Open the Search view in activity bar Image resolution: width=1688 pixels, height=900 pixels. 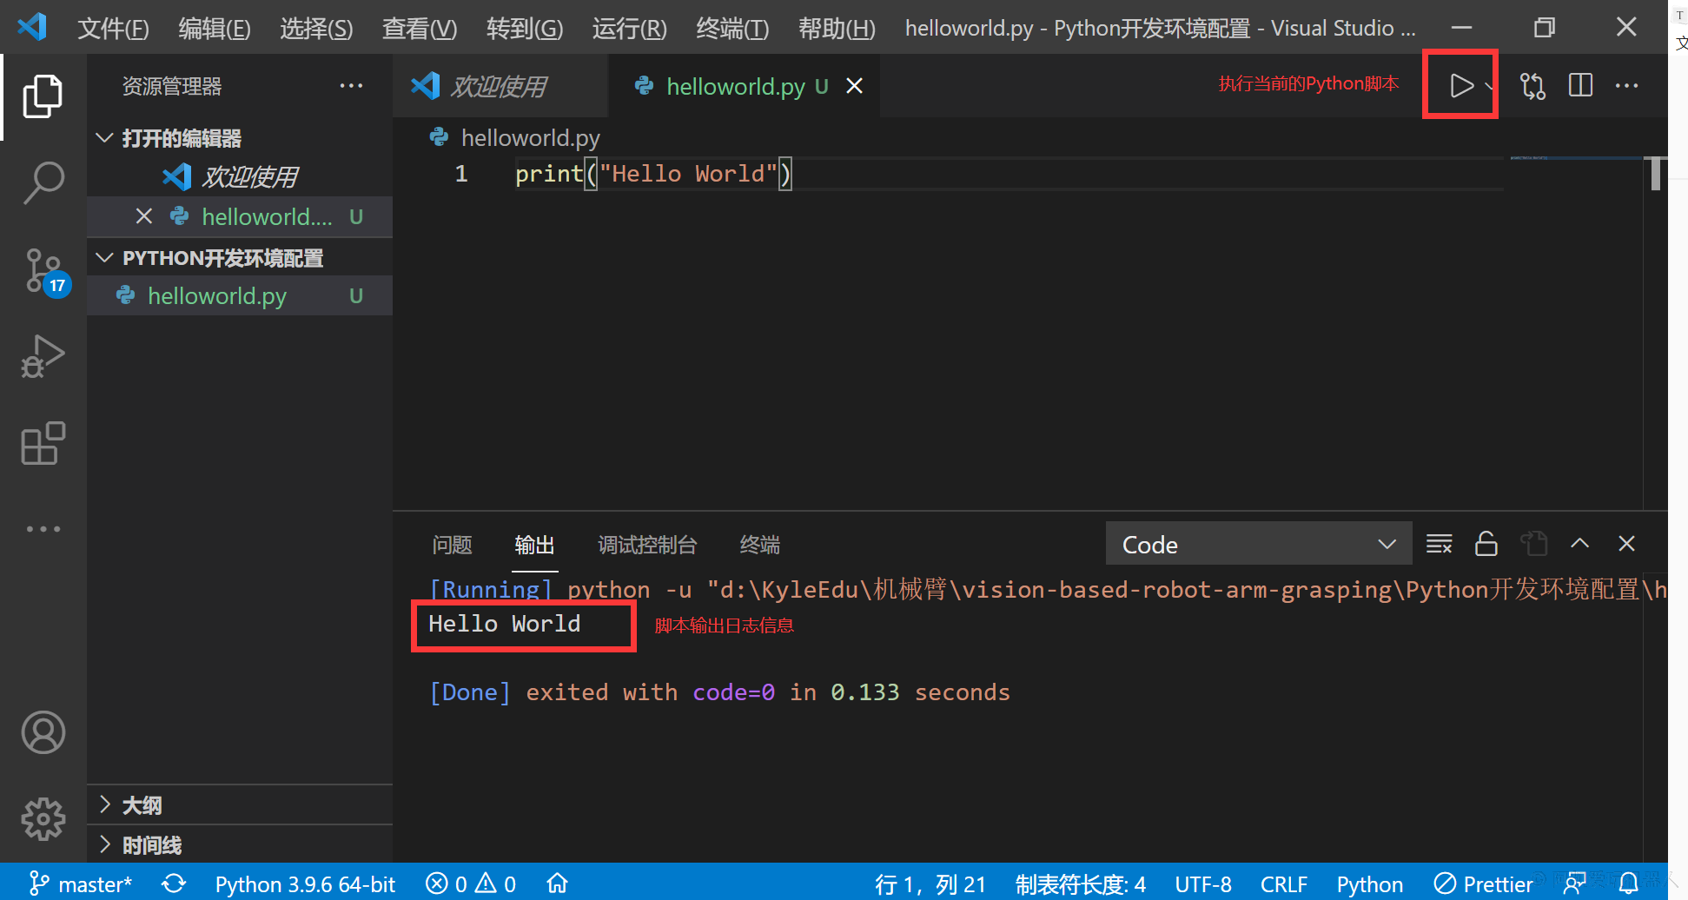43,182
